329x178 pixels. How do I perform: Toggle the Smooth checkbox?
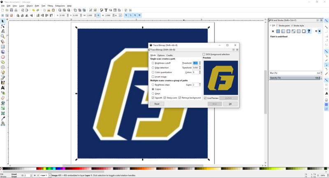coord(153,98)
